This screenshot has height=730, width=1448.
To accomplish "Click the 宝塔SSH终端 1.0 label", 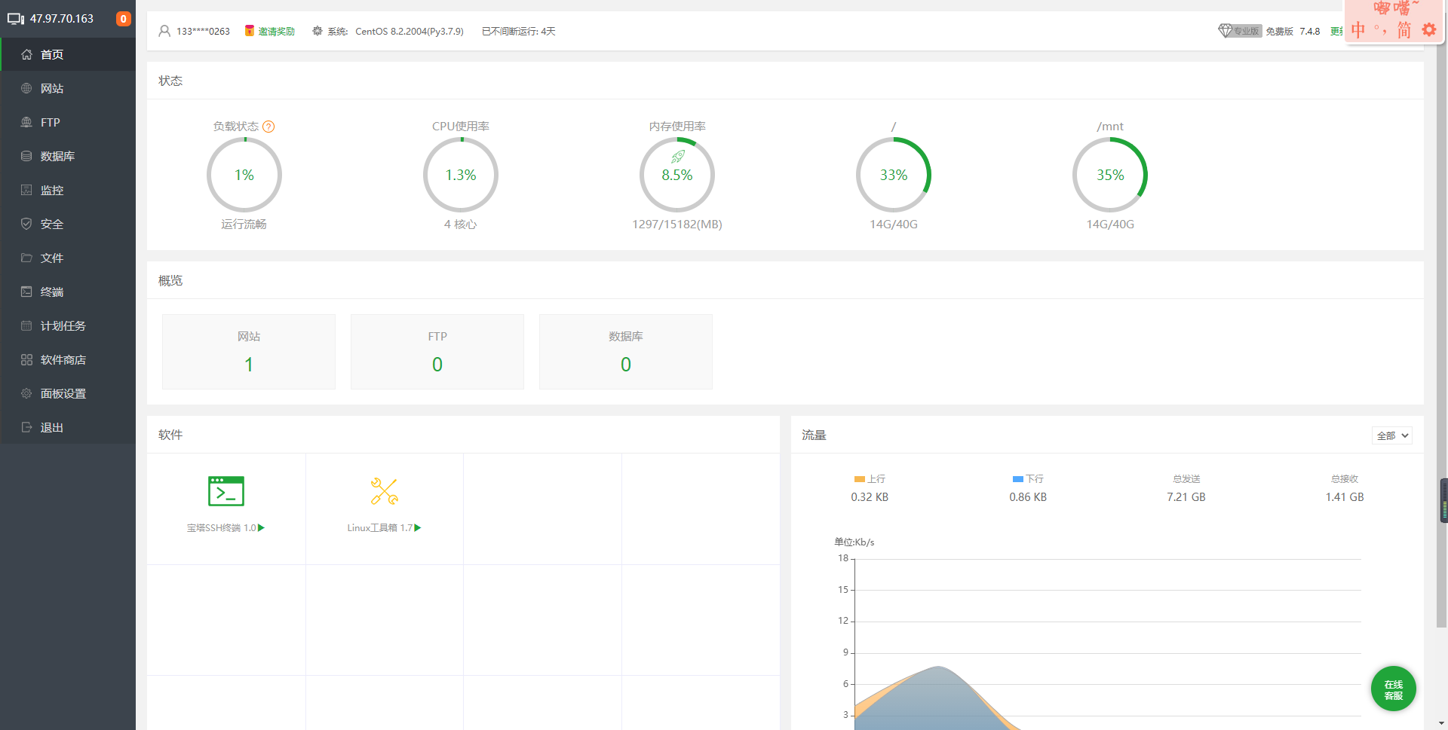I will tap(222, 528).
